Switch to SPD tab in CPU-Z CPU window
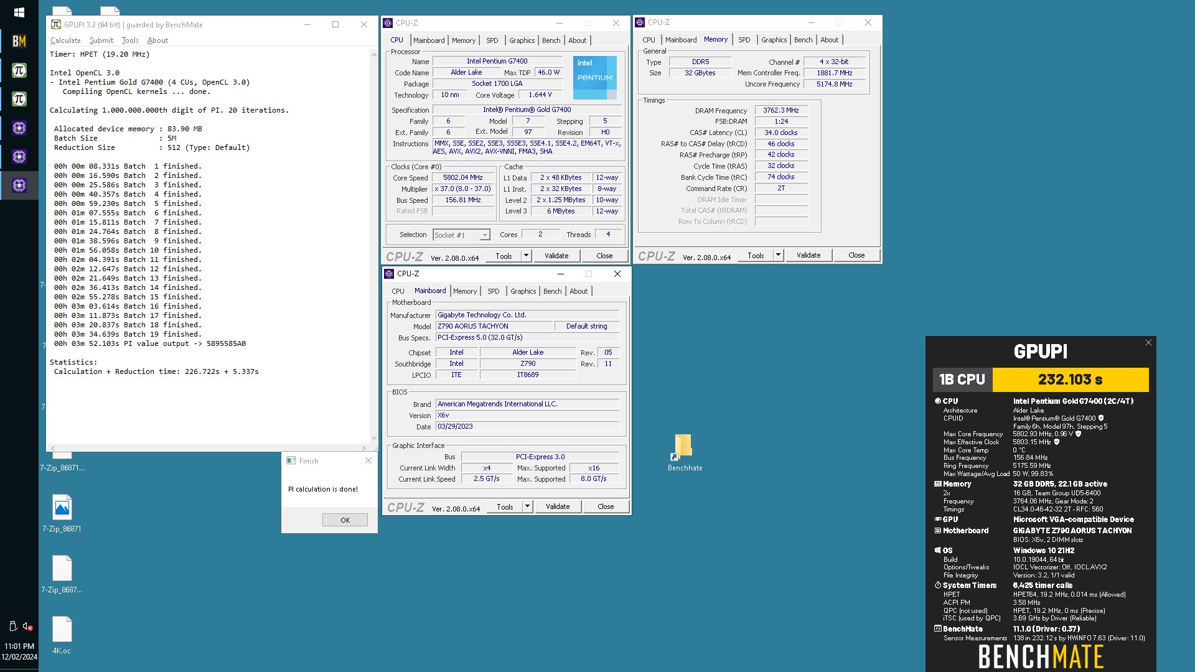 click(492, 40)
